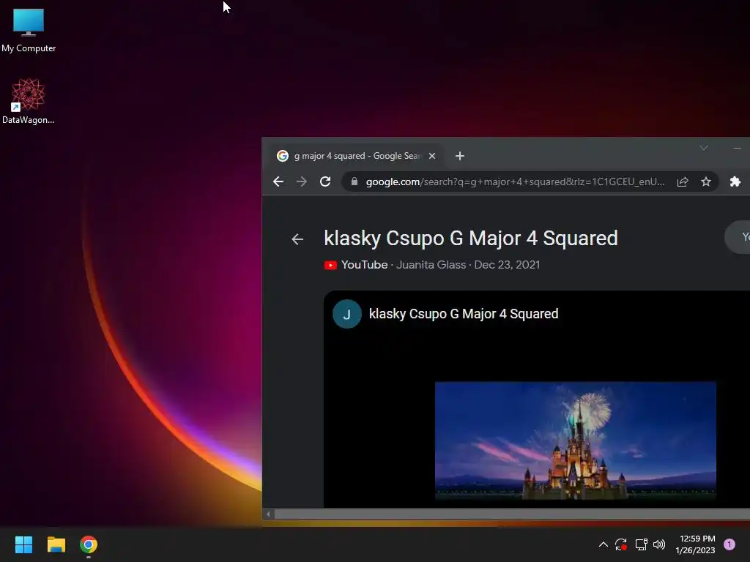The height and width of the screenshot is (562, 750).
Task: Open File Explorer from the taskbar
Action: coord(56,544)
